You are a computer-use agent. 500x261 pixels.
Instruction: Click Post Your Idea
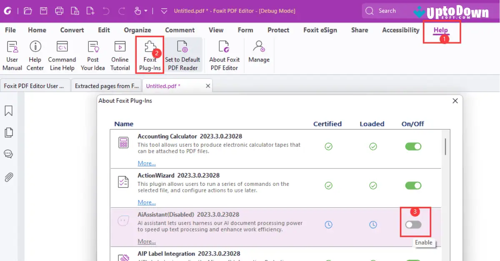[x=92, y=54]
